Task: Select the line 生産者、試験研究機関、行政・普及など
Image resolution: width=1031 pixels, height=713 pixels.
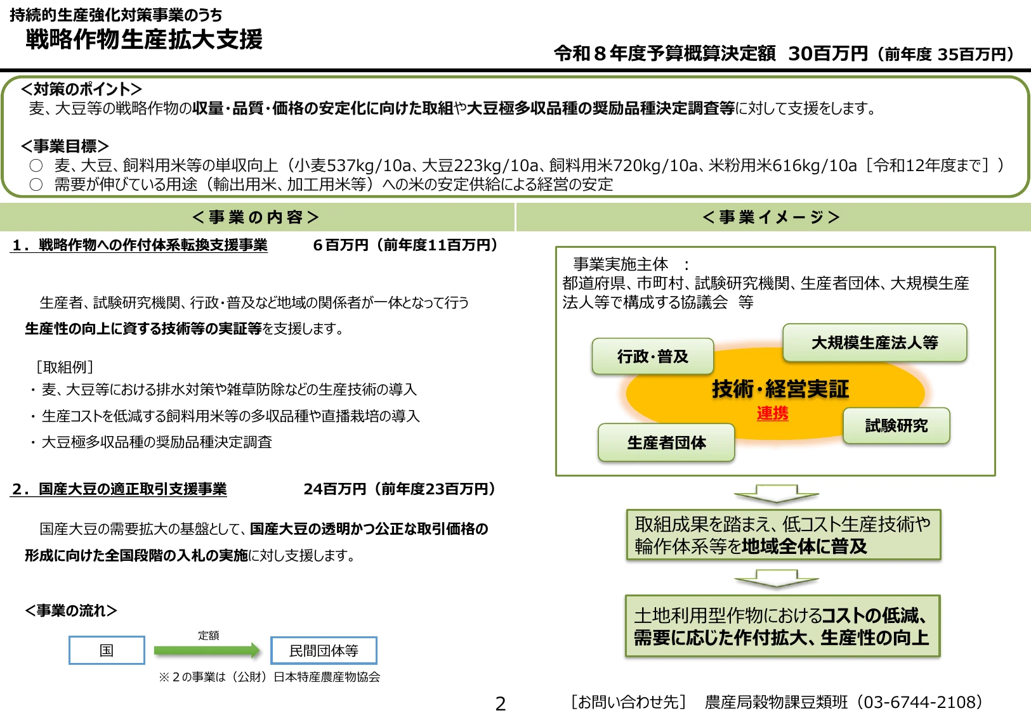Action: pos(254,302)
